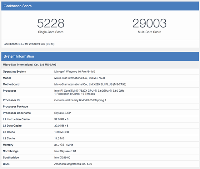The height and width of the screenshot is (169, 200).
Task: Click the L2 Cache label
Action: (x=9, y=132)
